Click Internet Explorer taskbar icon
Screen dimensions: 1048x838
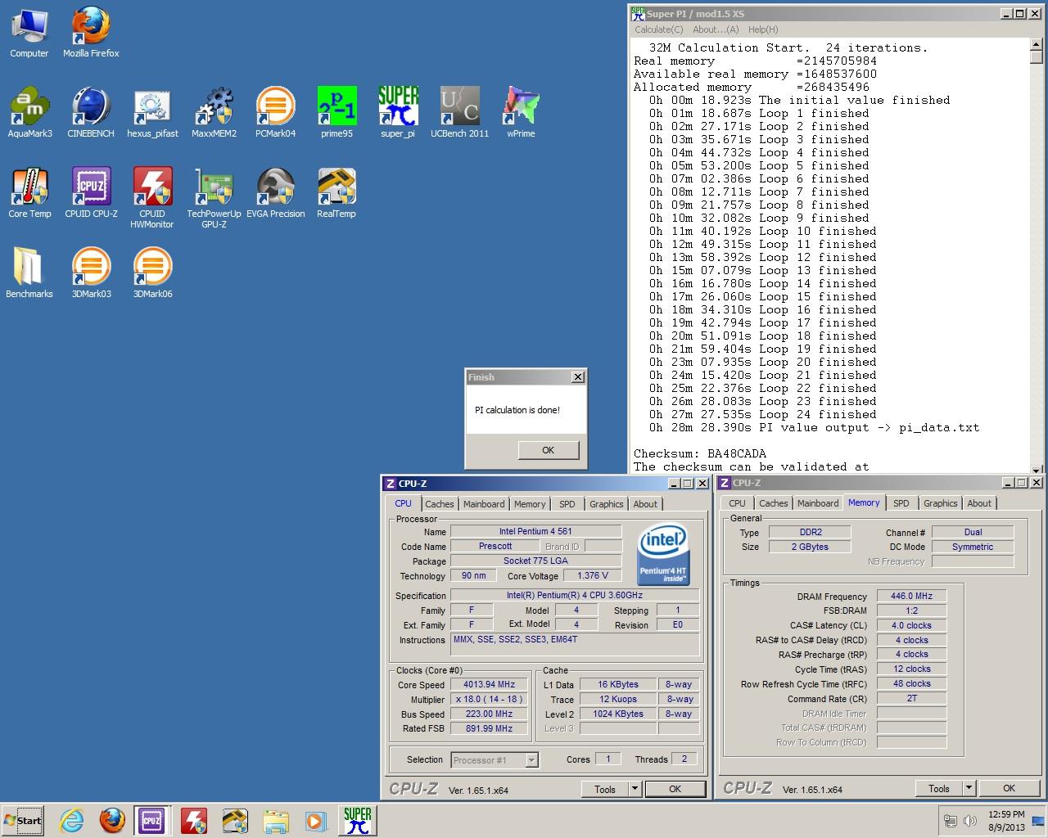[x=72, y=821]
